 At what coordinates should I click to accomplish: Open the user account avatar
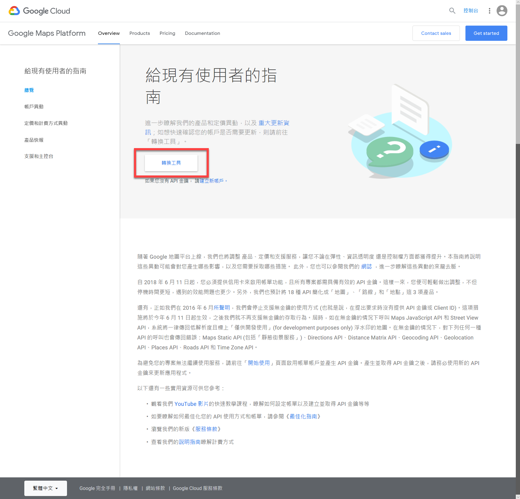[x=502, y=11]
